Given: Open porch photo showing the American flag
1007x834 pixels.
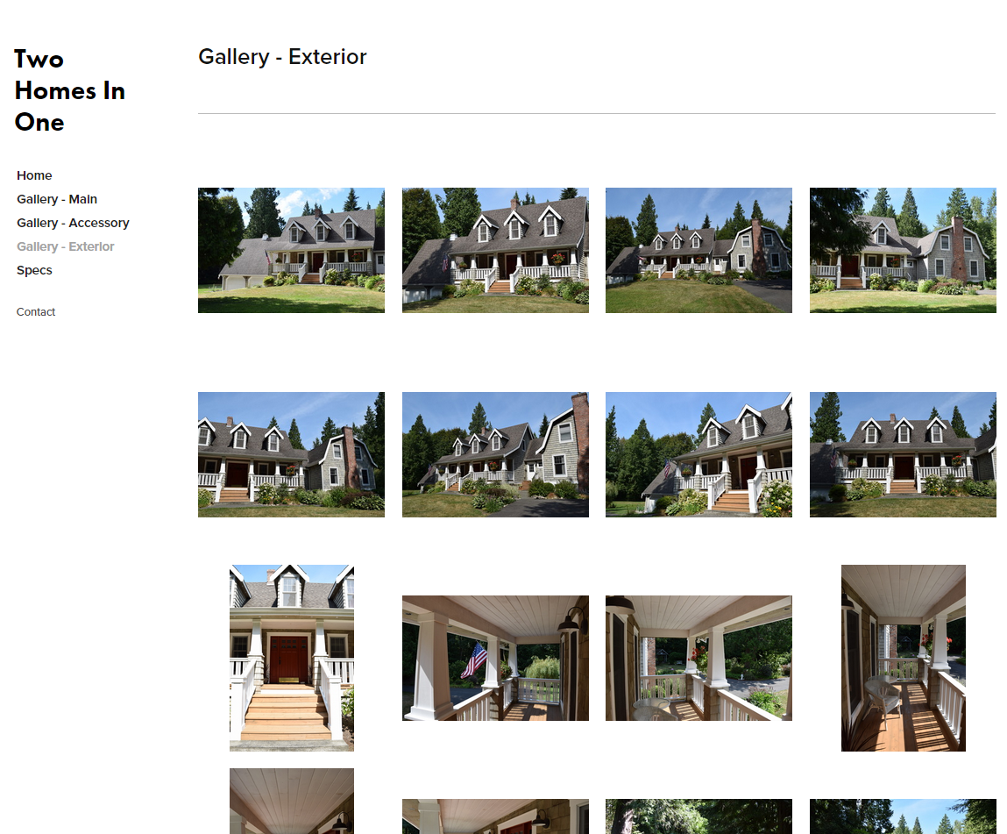Looking at the screenshot, I should [x=495, y=658].
